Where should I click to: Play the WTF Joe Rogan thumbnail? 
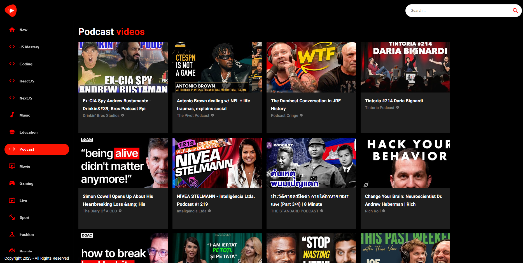(x=311, y=67)
